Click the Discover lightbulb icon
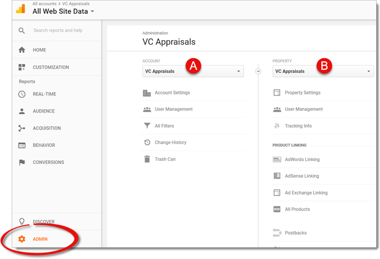This screenshot has width=380, height=259. tap(22, 221)
